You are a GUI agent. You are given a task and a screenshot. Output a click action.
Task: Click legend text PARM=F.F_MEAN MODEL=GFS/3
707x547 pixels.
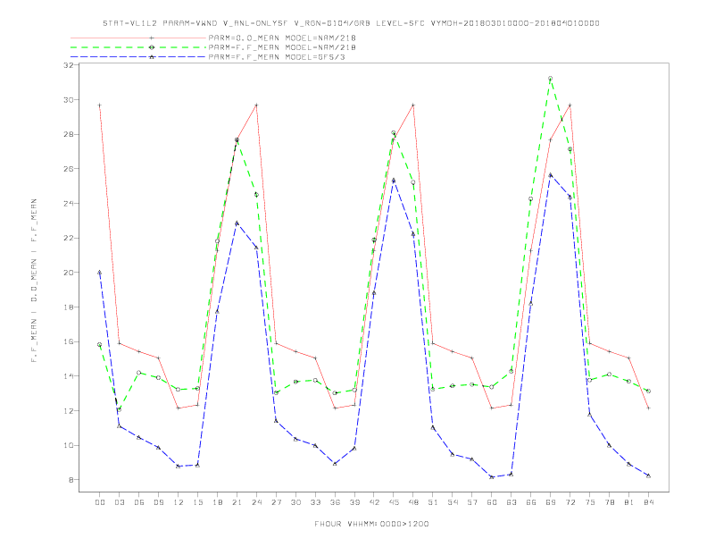pos(277,57)
